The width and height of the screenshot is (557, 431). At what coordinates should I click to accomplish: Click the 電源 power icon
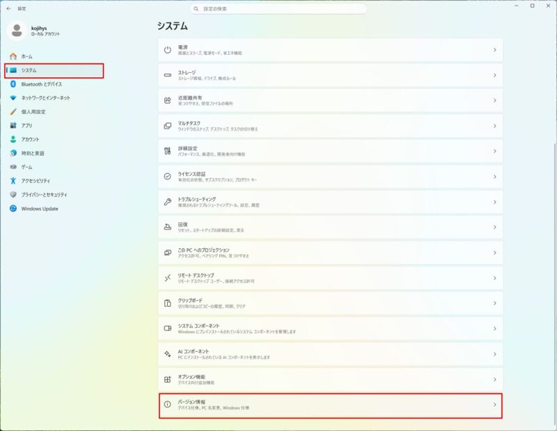167,50
